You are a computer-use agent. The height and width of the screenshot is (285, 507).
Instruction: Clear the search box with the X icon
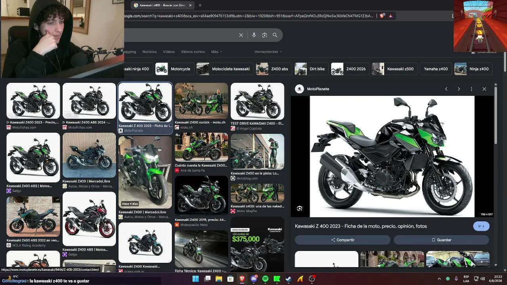tap(241, 35)
